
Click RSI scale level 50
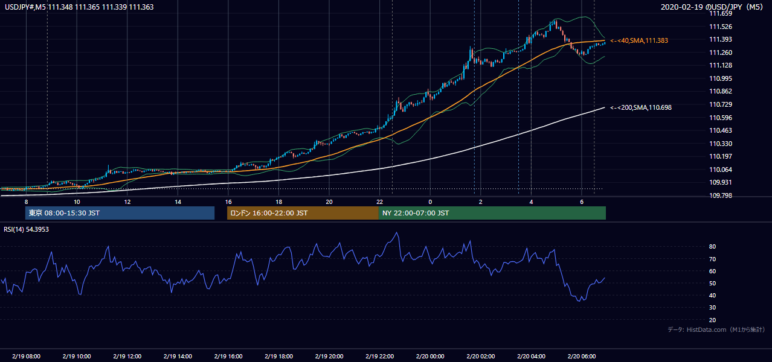tap(712, 284)
